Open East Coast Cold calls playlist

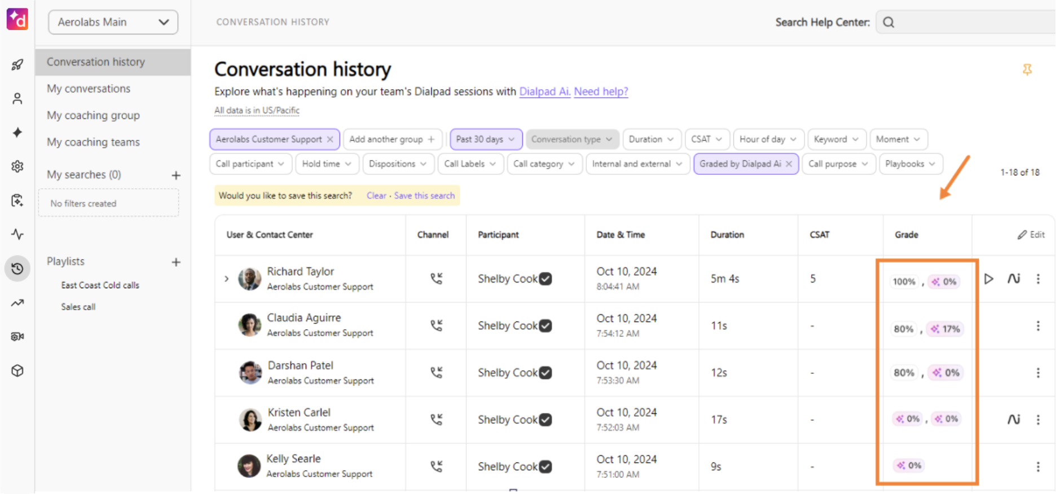coord(100,285)
